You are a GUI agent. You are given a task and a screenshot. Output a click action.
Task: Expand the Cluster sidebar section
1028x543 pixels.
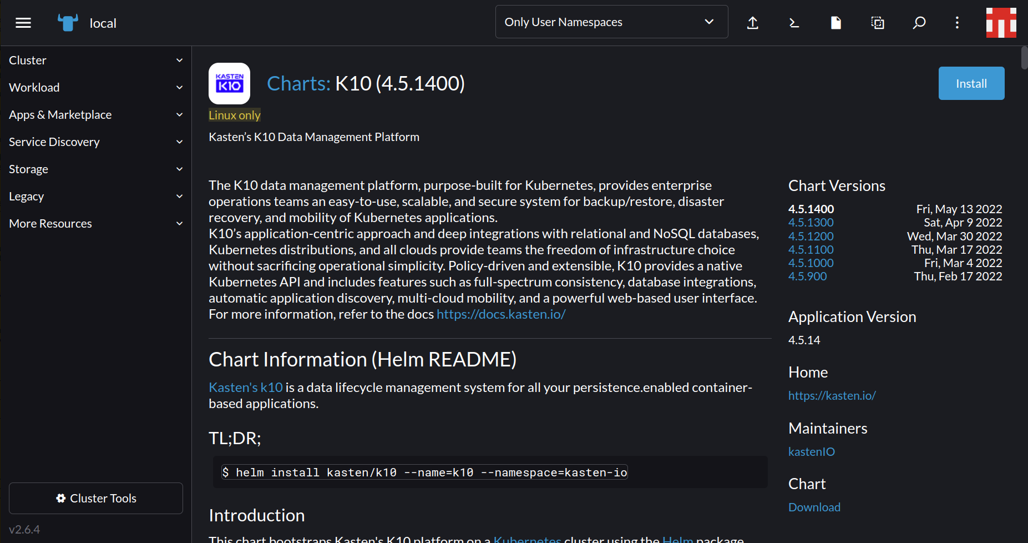[95, 60]
